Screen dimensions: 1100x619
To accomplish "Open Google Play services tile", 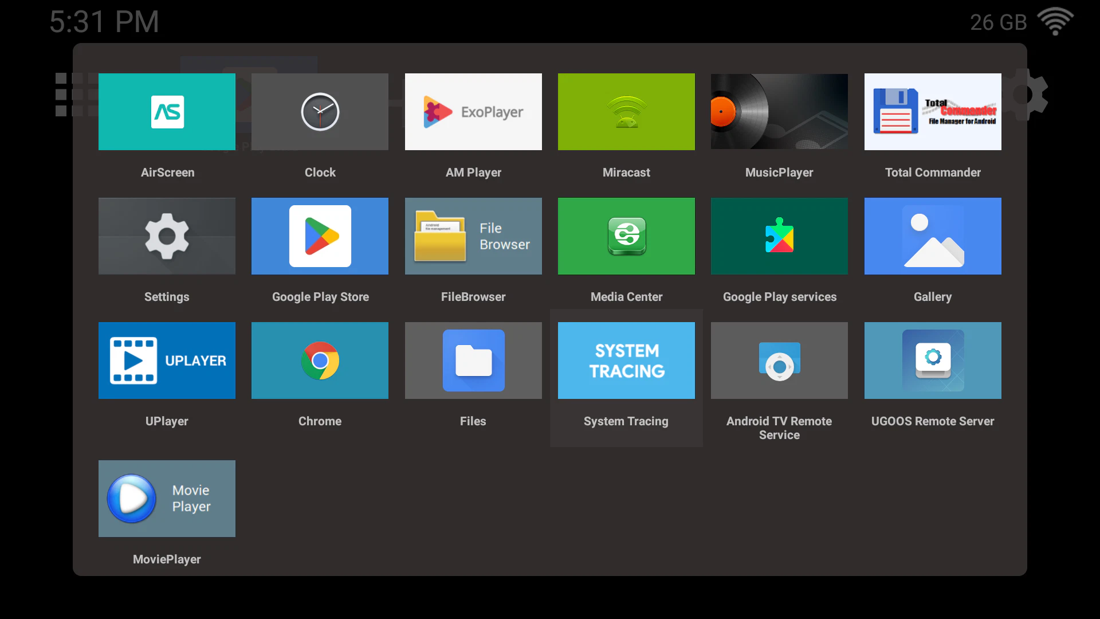I will click(779, 236).
